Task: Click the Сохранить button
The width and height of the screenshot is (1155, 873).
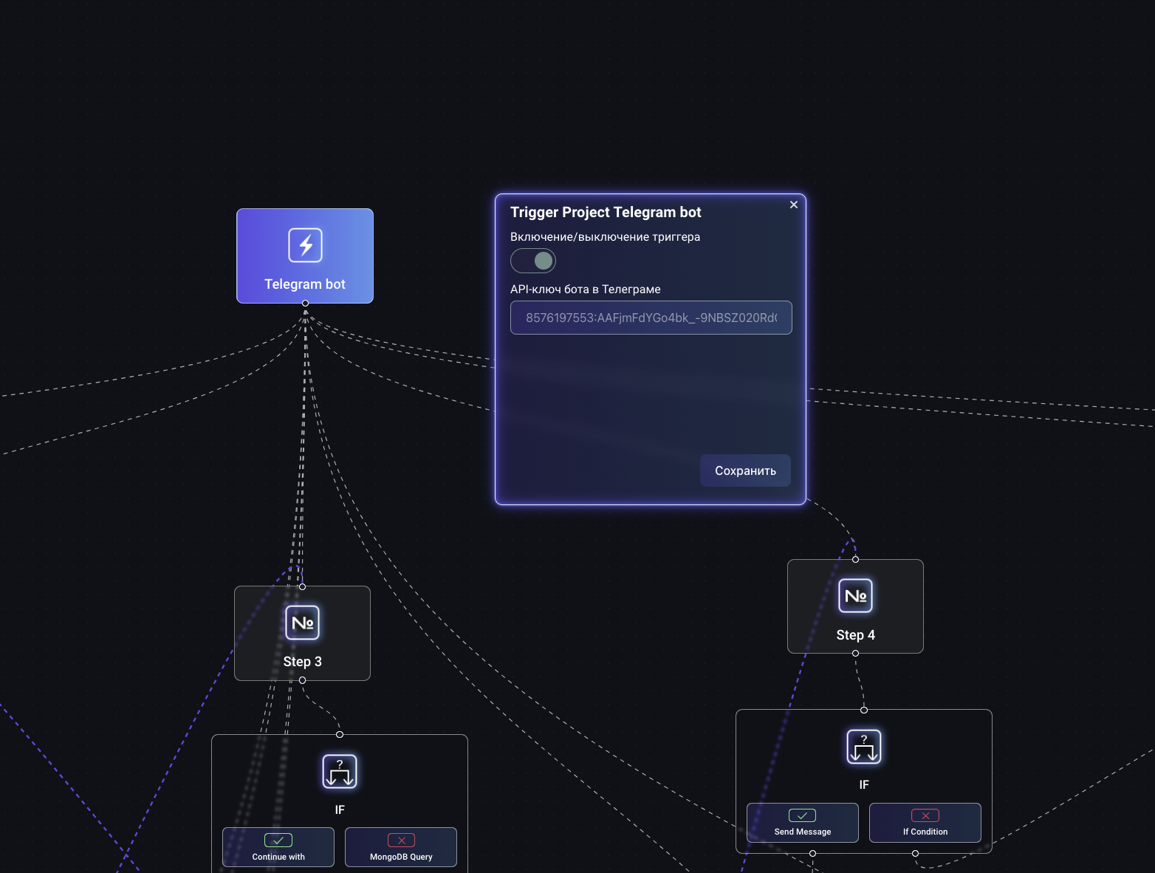Action: [x=745, y=470]
